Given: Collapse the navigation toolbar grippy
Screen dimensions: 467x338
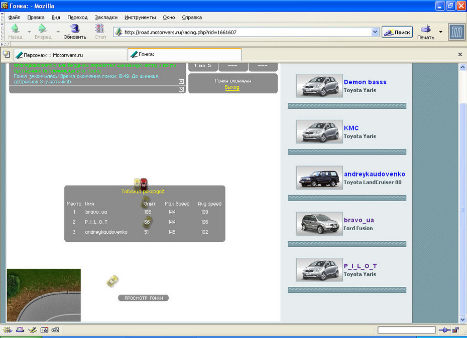Looking at the screenshot, I should coord(3,32).
